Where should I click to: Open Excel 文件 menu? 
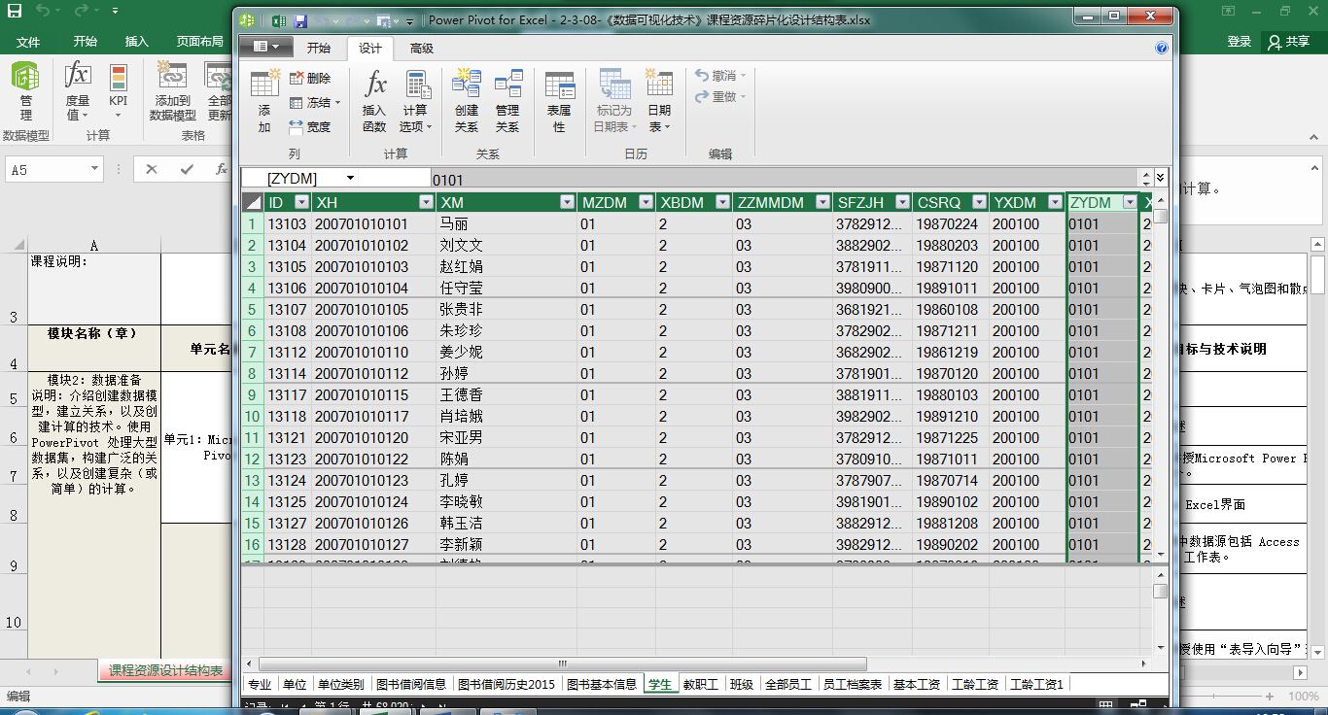pos(28,42)
